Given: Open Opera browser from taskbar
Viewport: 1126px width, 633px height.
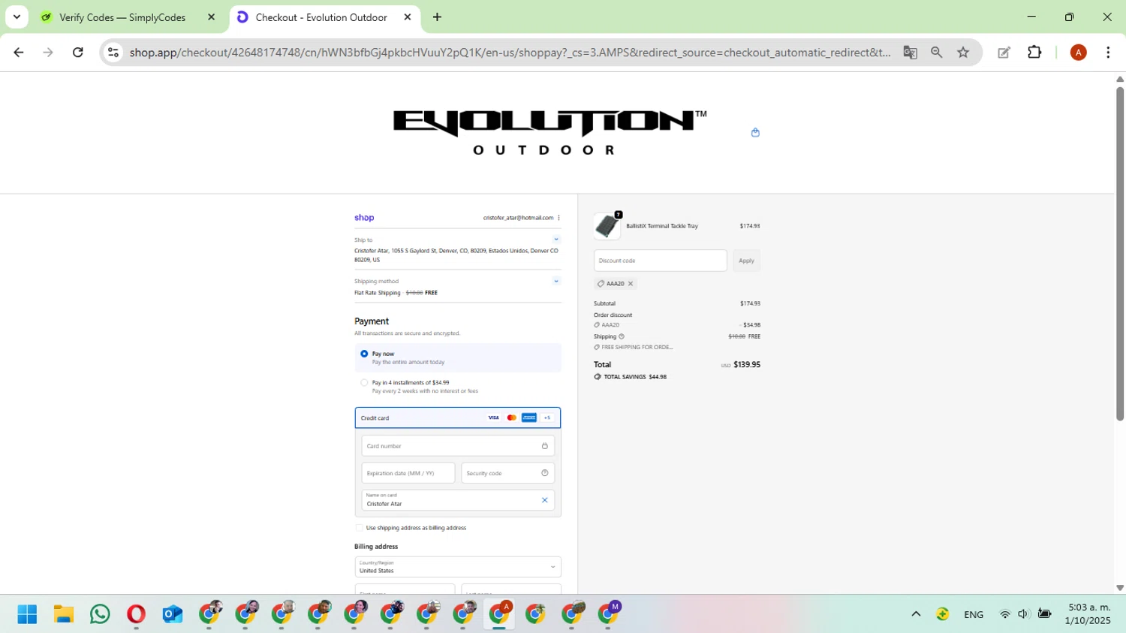Looking at the screenshot, I should coord(136,614).
